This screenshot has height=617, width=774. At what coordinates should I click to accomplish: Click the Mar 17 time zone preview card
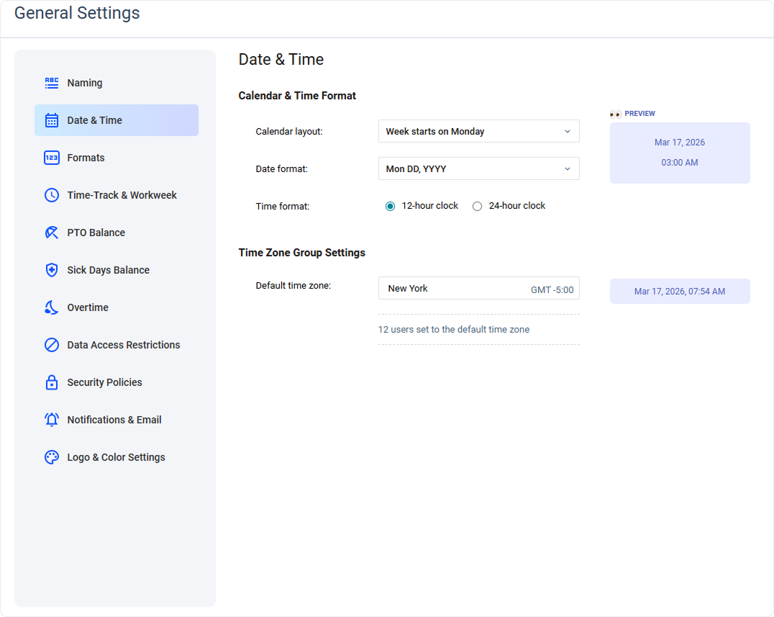[679, 291]
